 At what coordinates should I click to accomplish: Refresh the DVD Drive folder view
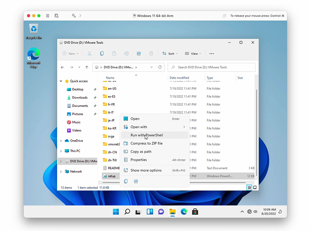[x=160, y=67]
